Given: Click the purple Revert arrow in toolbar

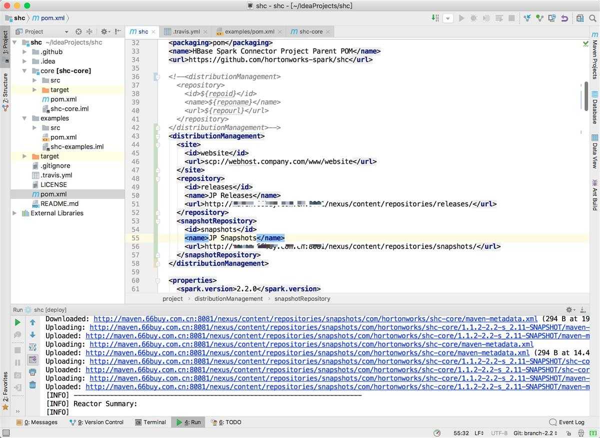Looking at the screenshot, I should 564,18.
